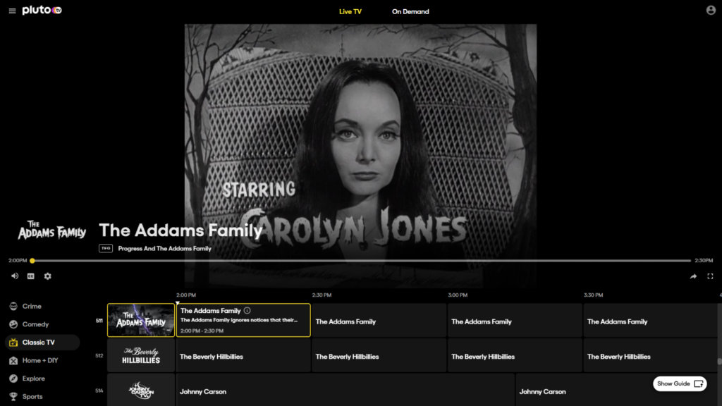Open the Crime category label
Viewport: 722px width, 406px height.
32,306
